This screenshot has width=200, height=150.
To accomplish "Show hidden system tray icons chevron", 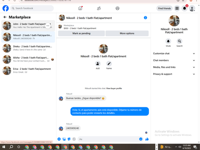I will click(176, 147).
